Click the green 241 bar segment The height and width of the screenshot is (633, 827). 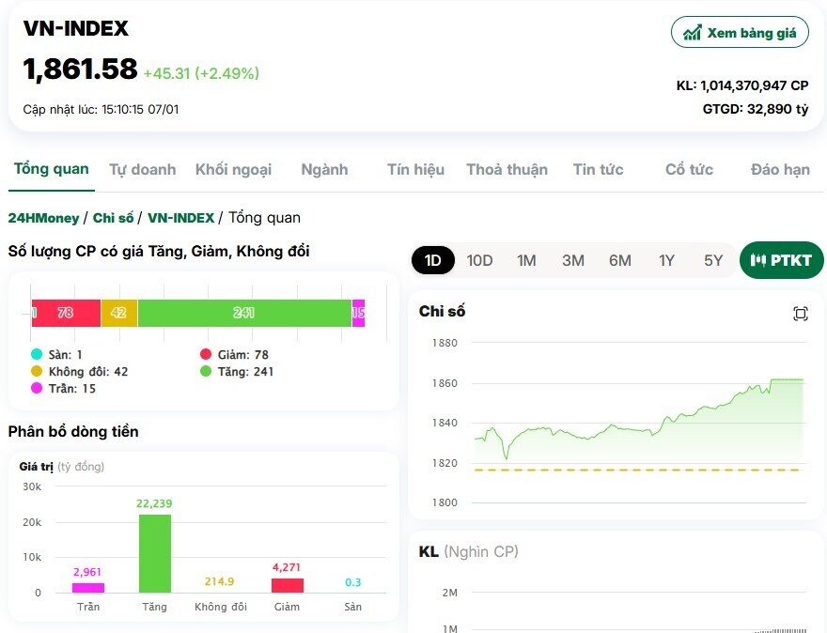pos(244,313)
